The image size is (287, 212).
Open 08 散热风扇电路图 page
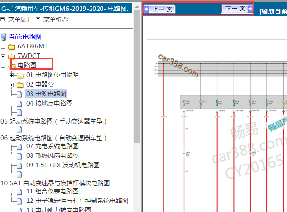[x=52, y=155]
